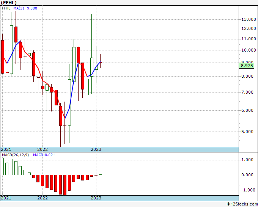This screenshot has width=258, height=207.
Task: Click the 11.000 price axis label
Action: tap(249, 39)
